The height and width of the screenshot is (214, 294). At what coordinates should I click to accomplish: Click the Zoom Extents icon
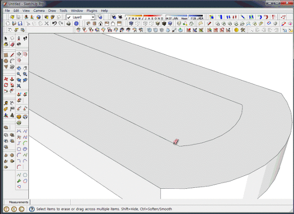19,86
